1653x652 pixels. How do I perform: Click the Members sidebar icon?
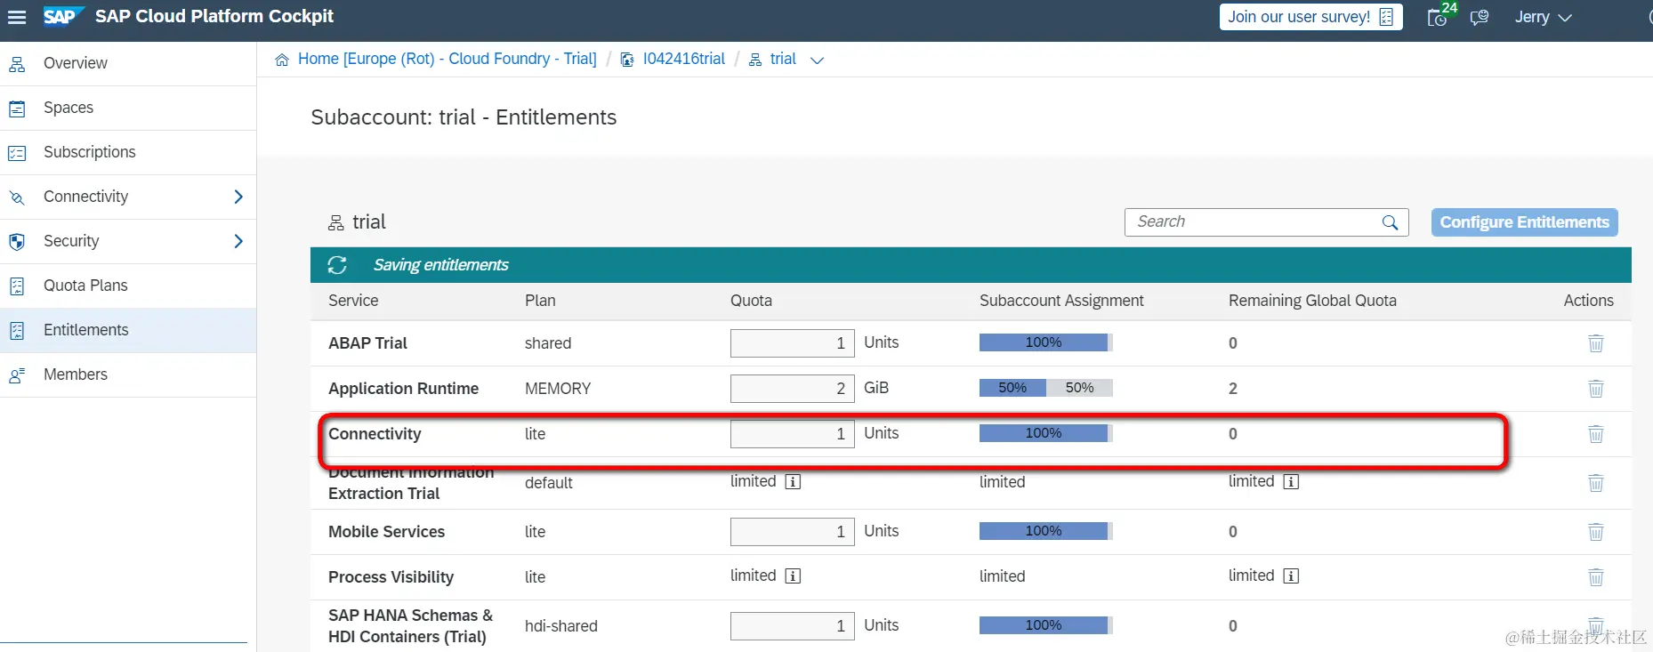(x=17, y=375)
